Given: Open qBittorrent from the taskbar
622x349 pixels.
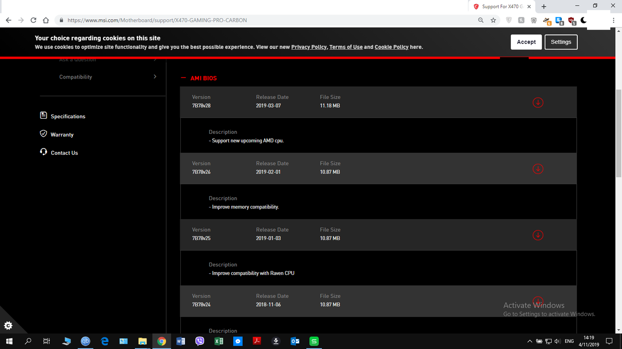Looking at the screenshot, I should point(86,341).
